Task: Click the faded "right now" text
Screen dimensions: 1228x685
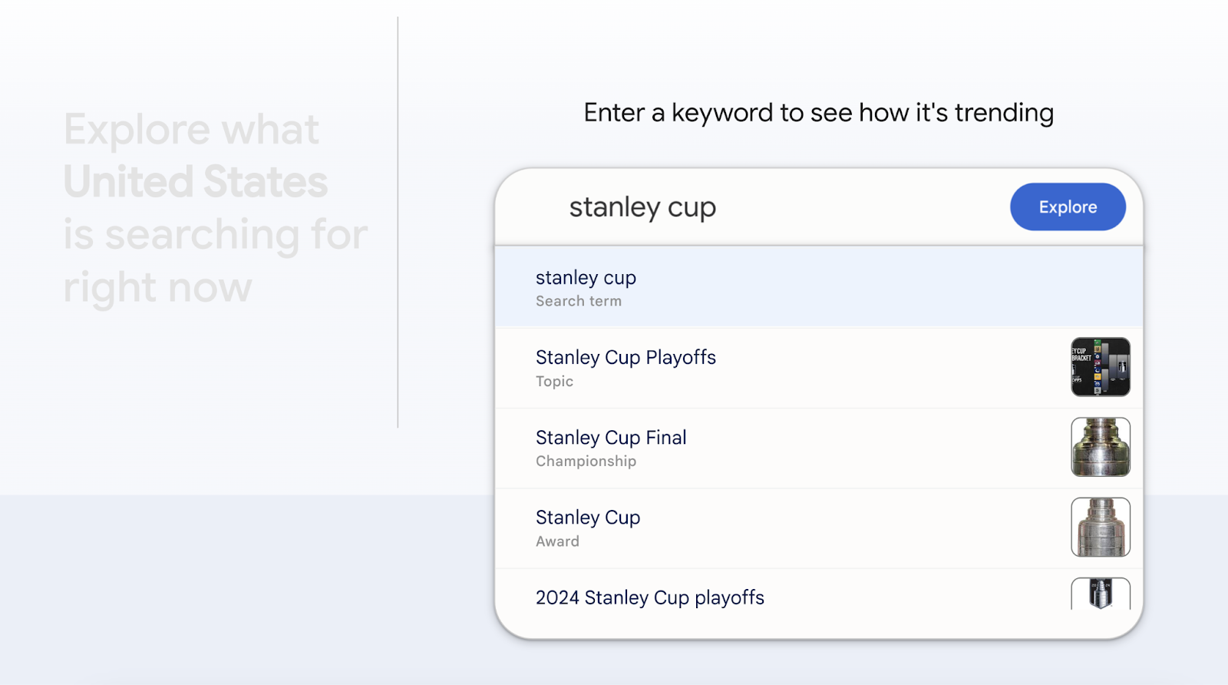Action: (x=157, y=287)
